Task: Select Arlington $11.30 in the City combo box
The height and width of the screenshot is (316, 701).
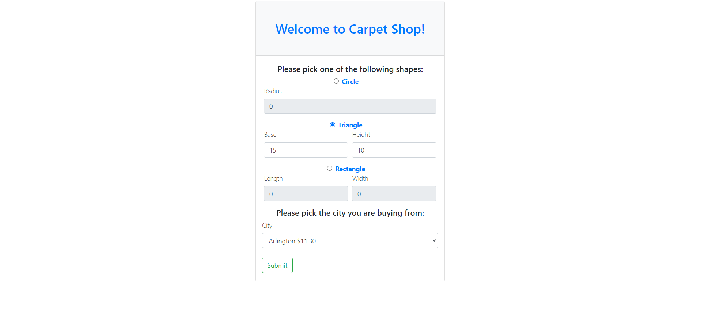Action: [350, 240]
